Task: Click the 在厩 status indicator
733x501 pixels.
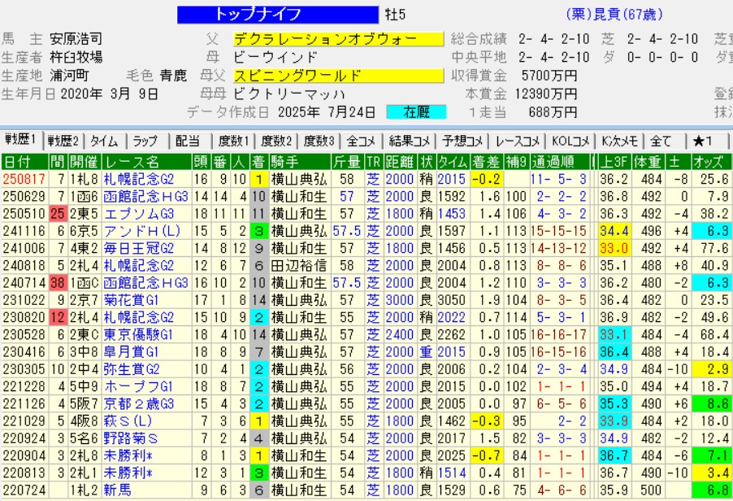Action: coord(414,112)
